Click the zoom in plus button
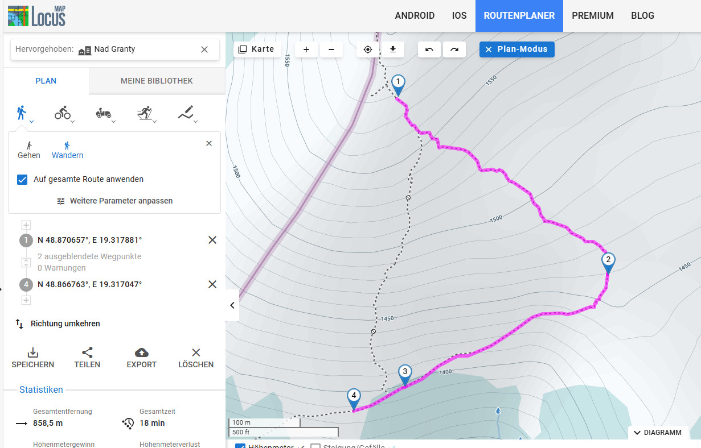 [306, 49]
